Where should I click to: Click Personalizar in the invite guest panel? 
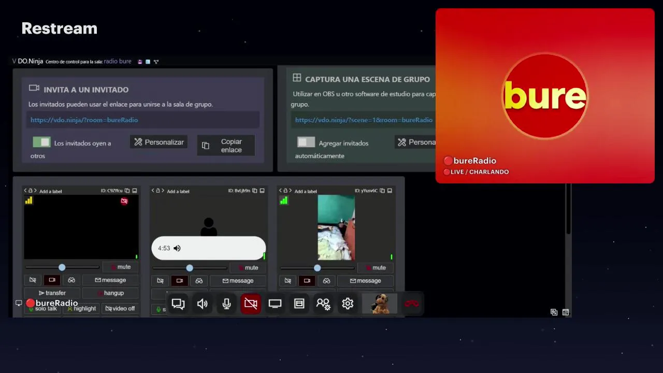(x=159, y=142)
